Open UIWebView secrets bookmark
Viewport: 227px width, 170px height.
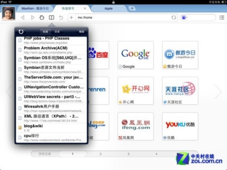(51, 99)
